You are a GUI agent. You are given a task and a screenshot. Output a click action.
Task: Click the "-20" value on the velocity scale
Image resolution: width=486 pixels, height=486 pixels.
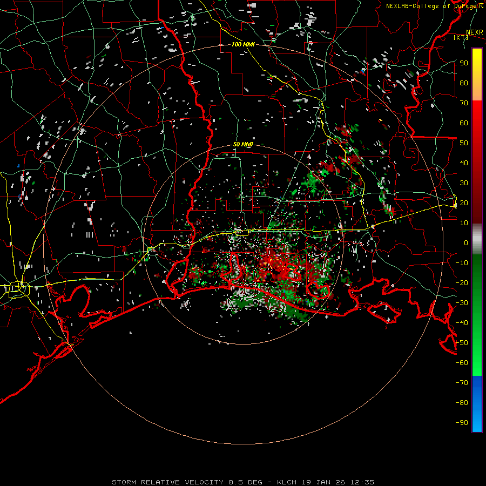pyautogui.click(x=462, y=282)
